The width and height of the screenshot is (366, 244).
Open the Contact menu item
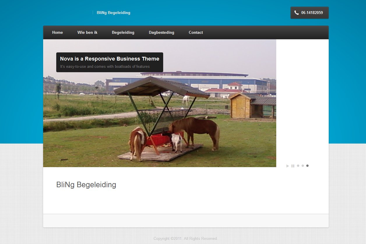click(x=196, y=33)
